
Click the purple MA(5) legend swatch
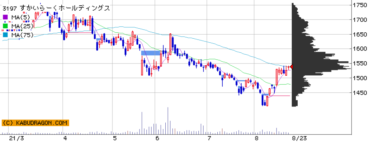tap(5, 17)
